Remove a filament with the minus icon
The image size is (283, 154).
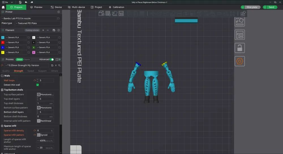(x=48, y=30)
